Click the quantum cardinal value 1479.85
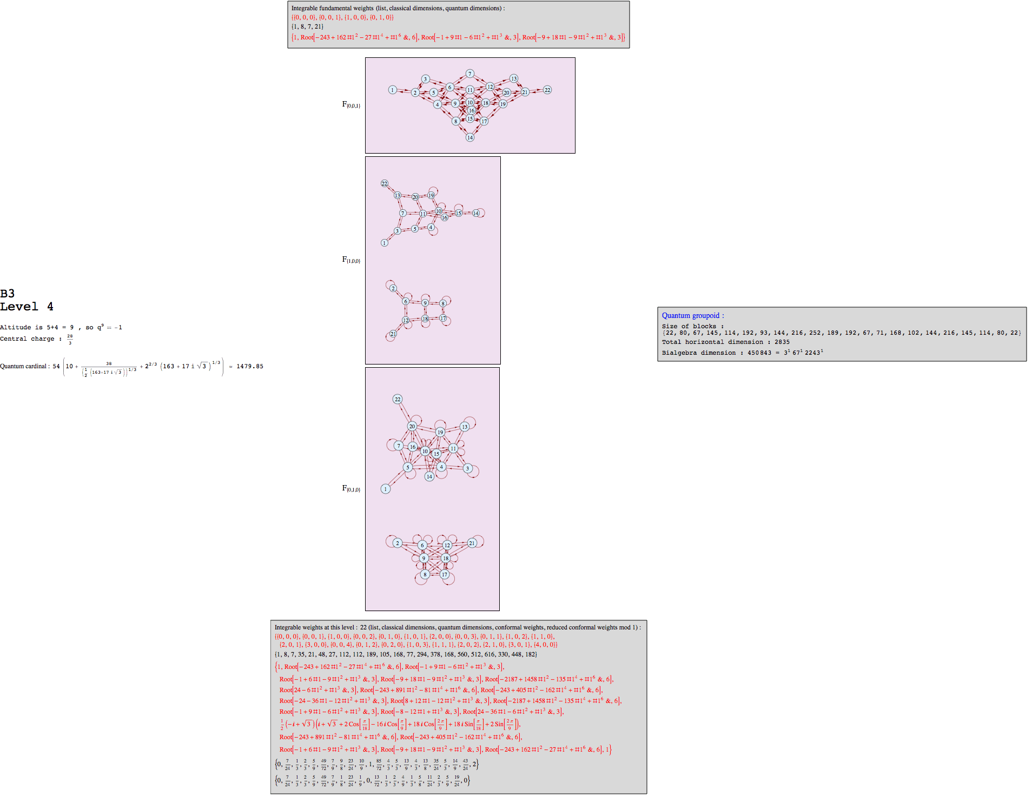The width and height of the screenshot is (1032, 796). click(250, 366)
